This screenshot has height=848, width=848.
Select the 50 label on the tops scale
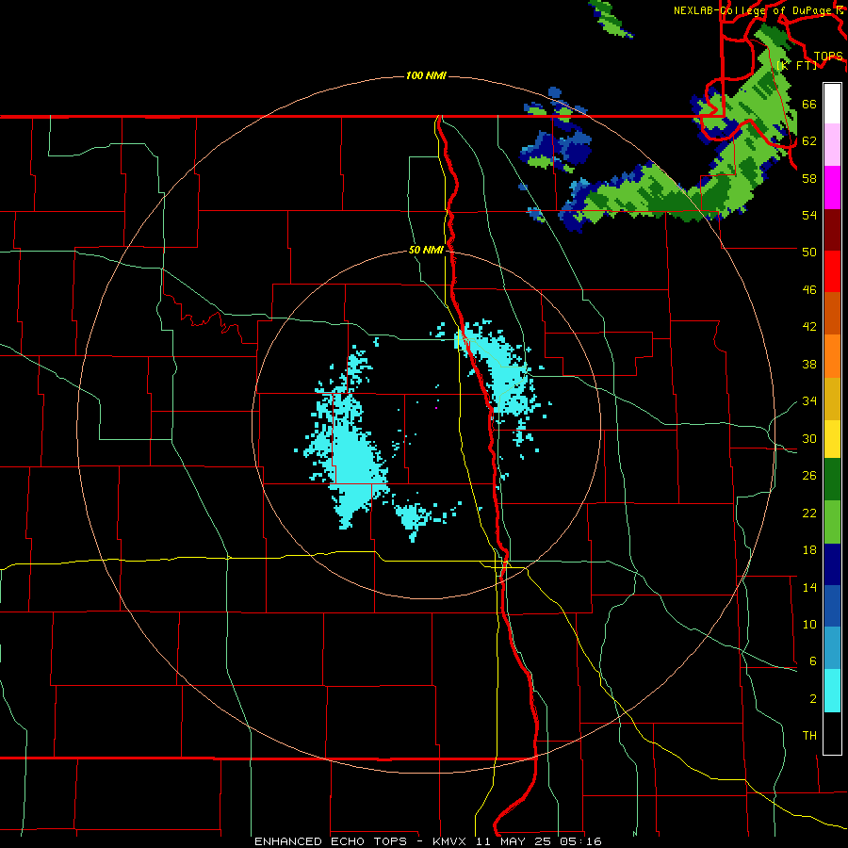pyautogui.click(x=809, y=253)
